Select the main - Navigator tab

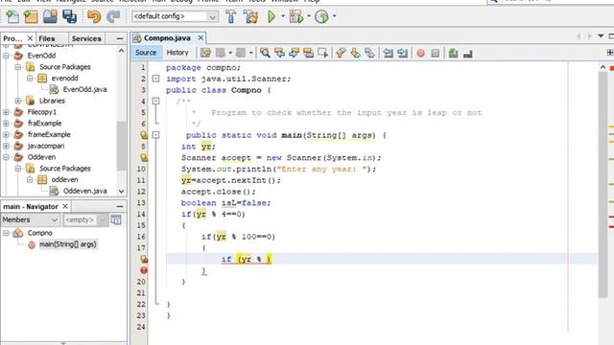pos(31,207)
